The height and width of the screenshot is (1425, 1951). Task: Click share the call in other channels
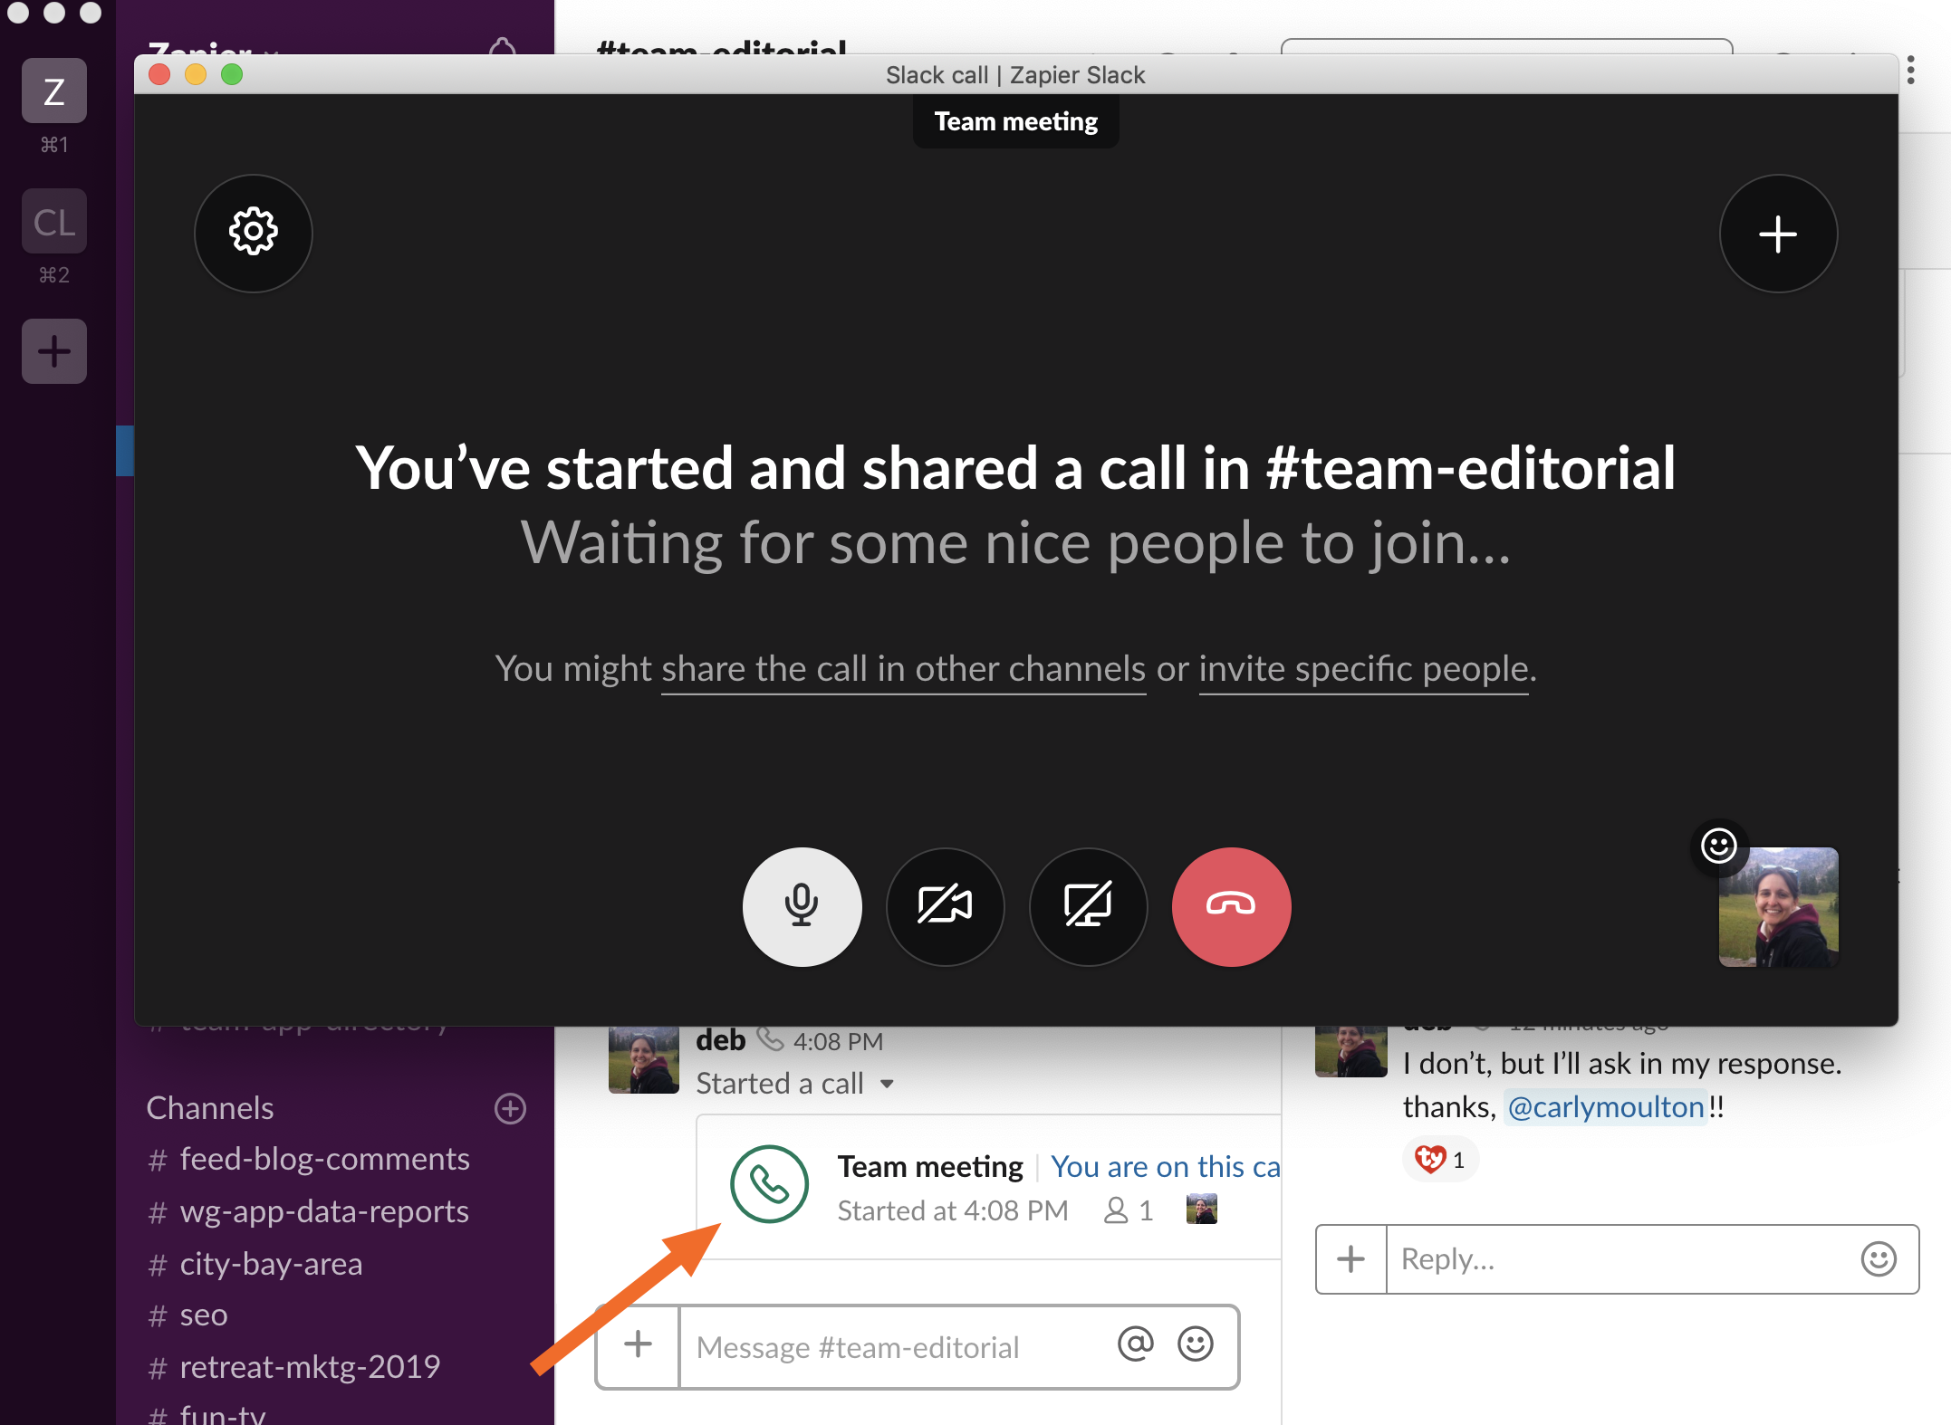pos(903,670)
